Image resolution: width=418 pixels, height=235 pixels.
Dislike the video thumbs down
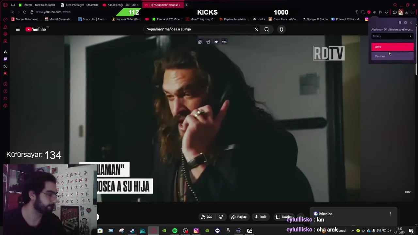click(x=221, y=217)
